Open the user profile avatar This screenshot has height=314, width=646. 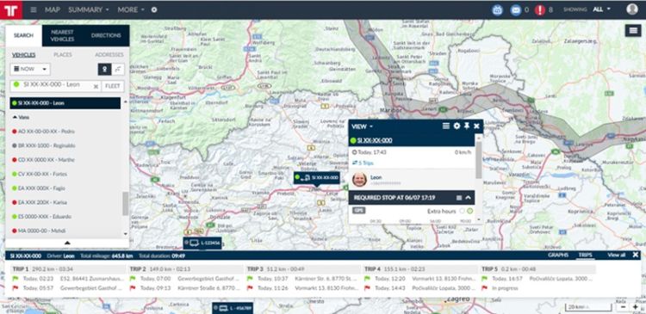click(x=632, y=9)
